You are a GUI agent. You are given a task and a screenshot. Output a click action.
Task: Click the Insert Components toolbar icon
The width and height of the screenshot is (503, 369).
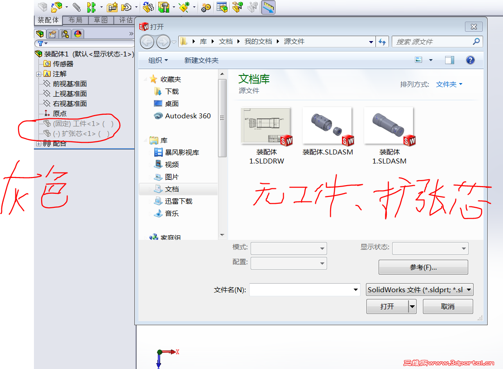tap(57, 7)
